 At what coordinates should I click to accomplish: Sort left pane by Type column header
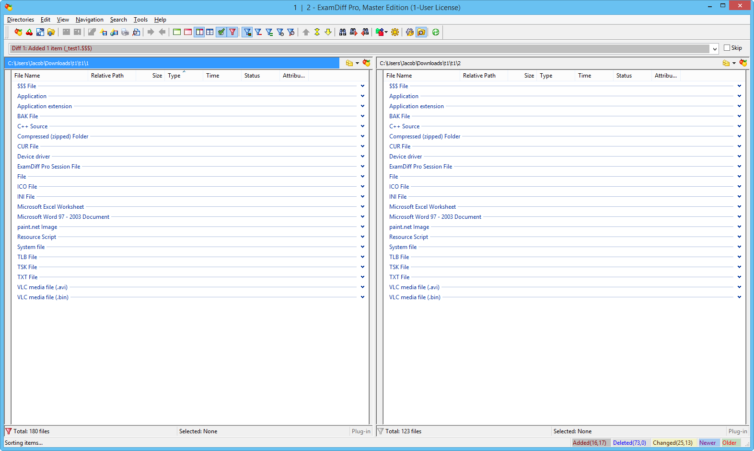click(x=185, y=76)
